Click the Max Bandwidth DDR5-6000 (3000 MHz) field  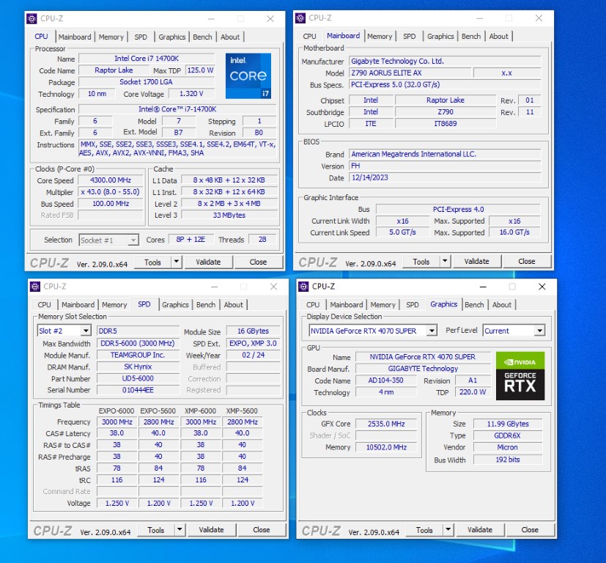pyautogui.click(x=138, y=343)
